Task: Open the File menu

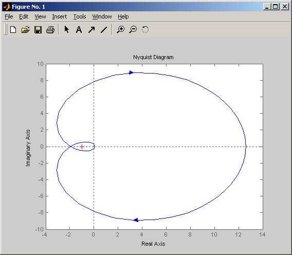Action: [9, 16]
